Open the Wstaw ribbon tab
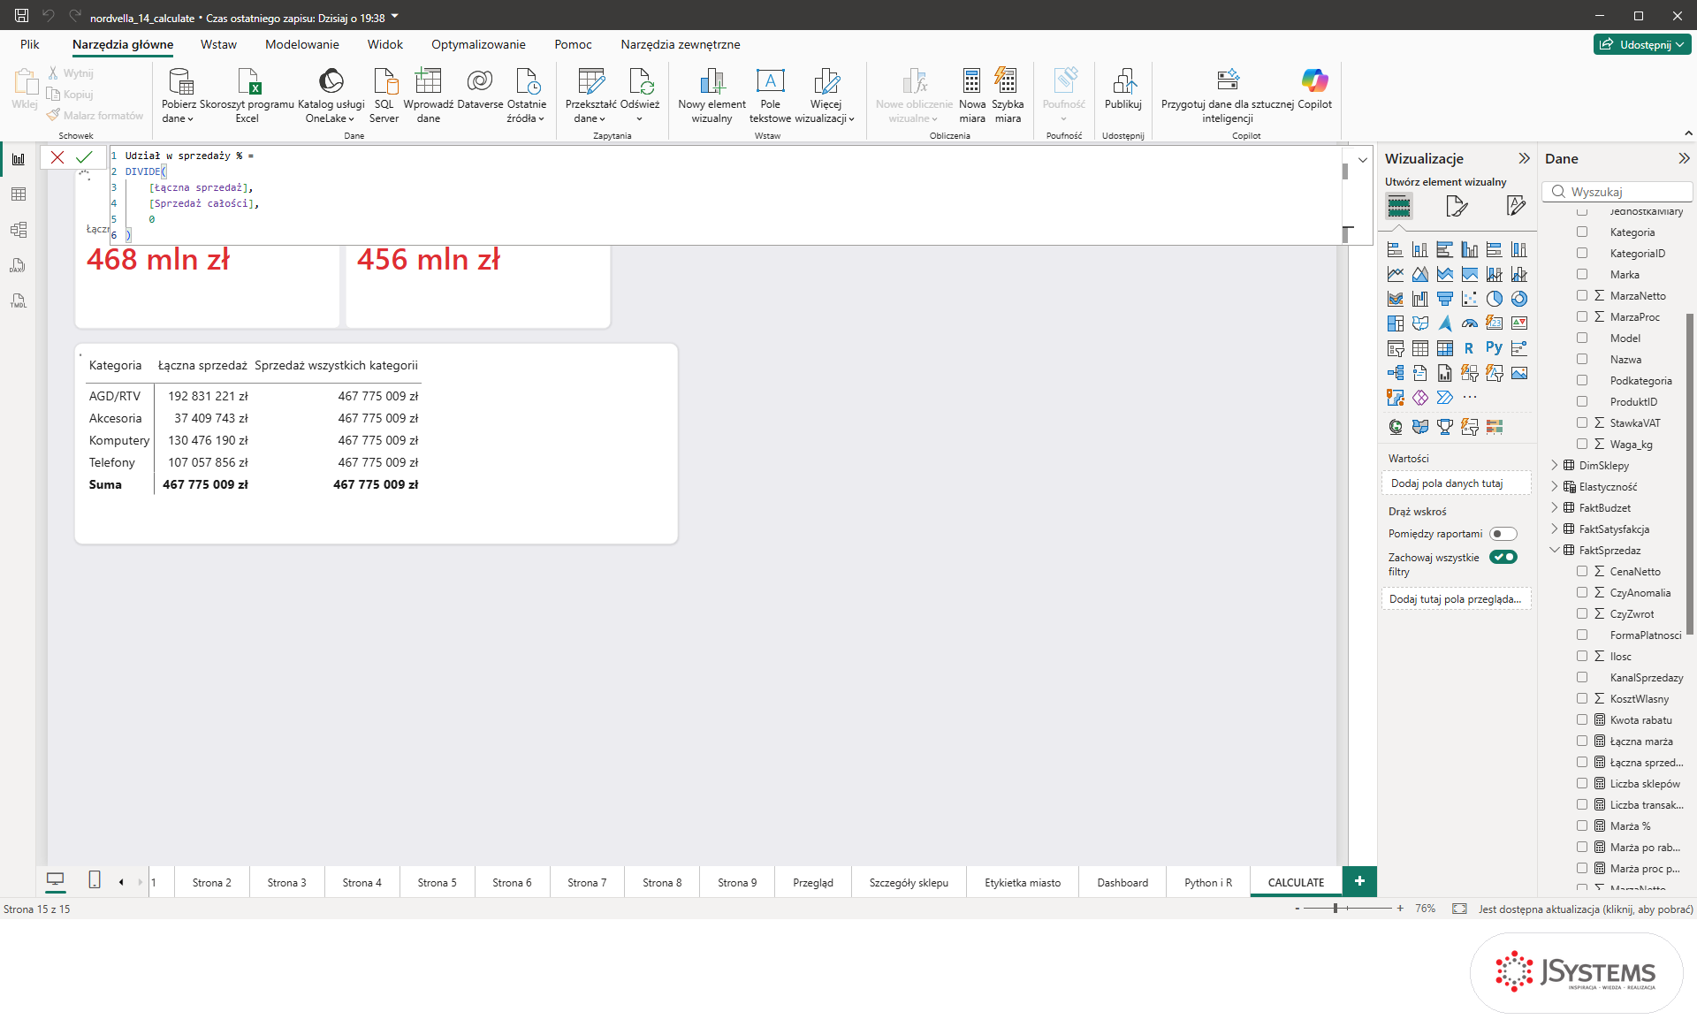 click(218, 44)
